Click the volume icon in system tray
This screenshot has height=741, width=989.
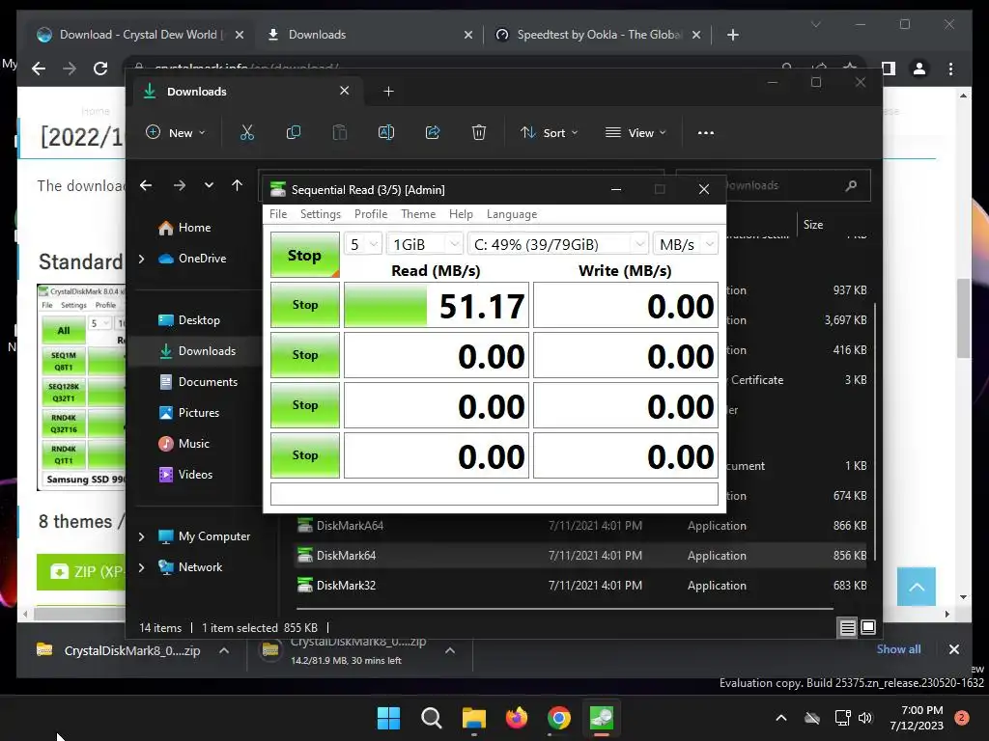[x=865, y=718]
